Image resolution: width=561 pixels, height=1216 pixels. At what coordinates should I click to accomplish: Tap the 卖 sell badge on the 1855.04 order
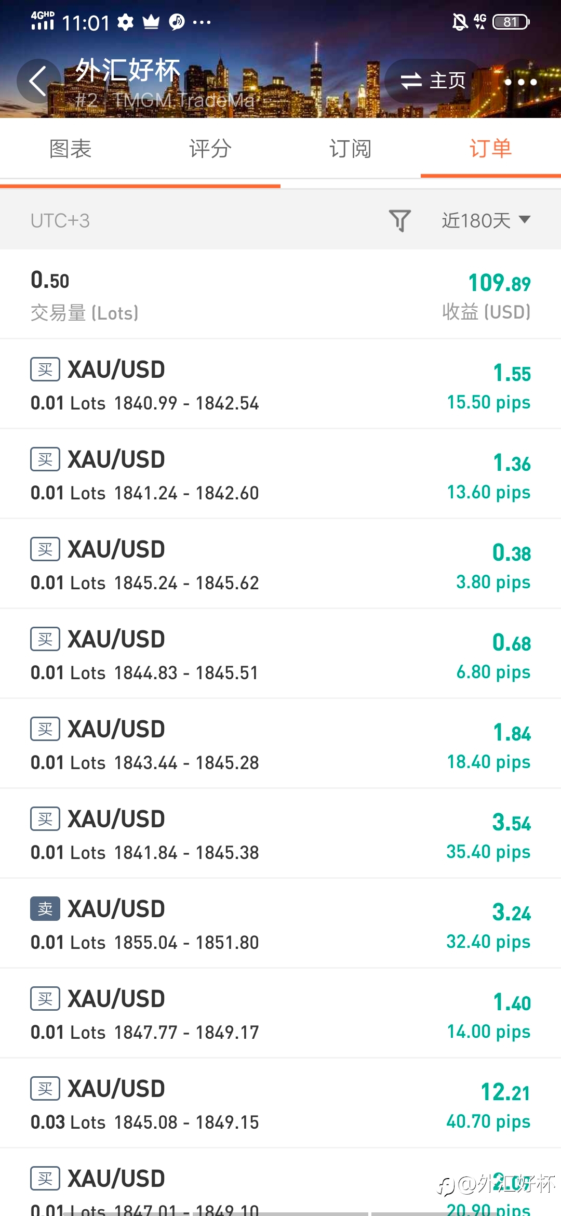(x=45, y=908)
